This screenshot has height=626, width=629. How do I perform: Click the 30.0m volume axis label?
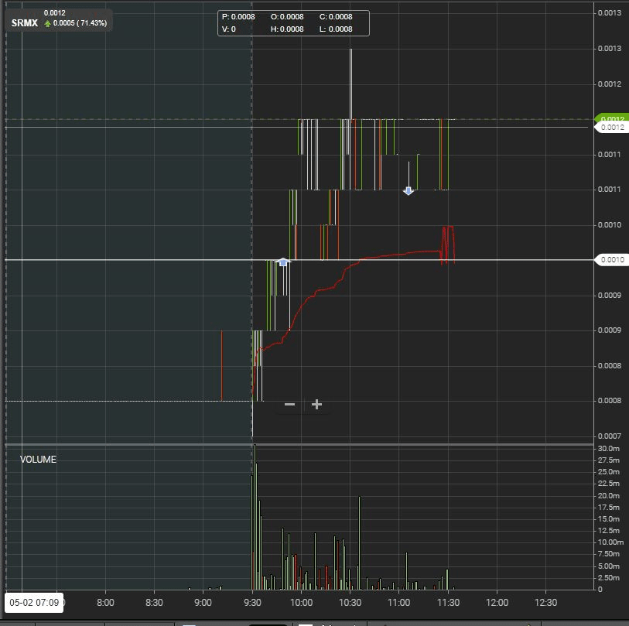coord(609,449)
